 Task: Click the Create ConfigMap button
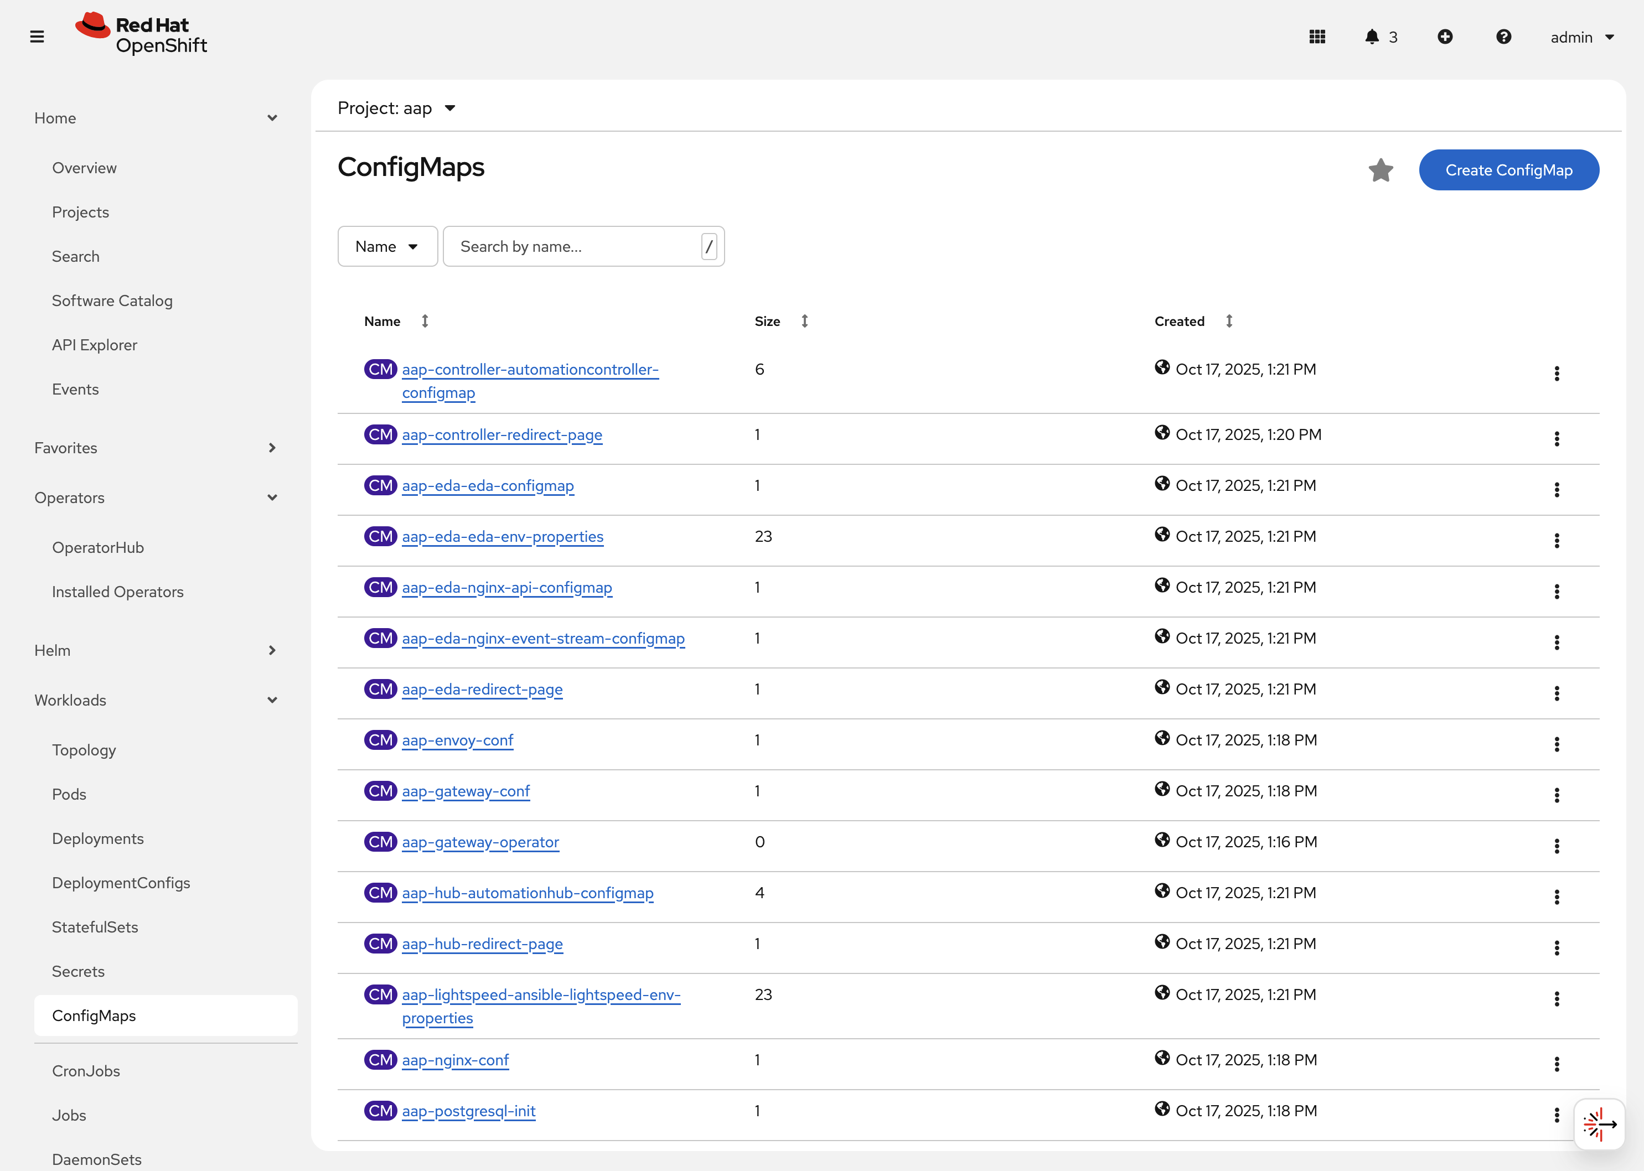[x=1508, y=170]
